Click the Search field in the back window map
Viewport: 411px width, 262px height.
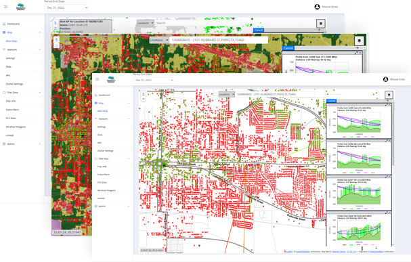(x=197, y=23)
